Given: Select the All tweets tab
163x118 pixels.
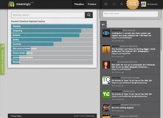Looking at the screenshot, I should point(103,25).
